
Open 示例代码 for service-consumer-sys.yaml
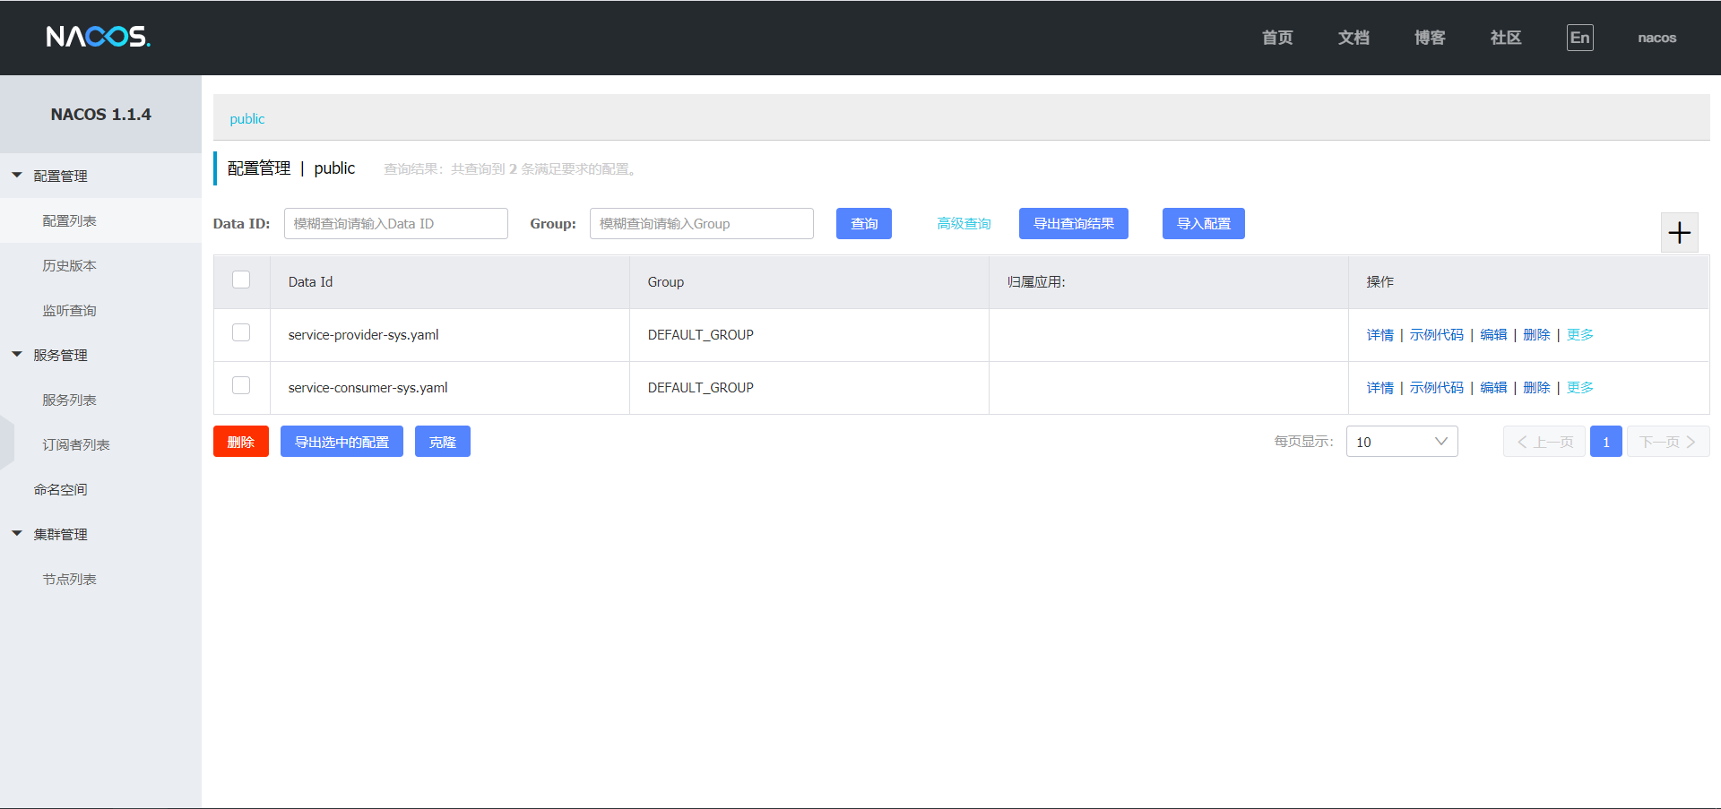pos(1437,388)
